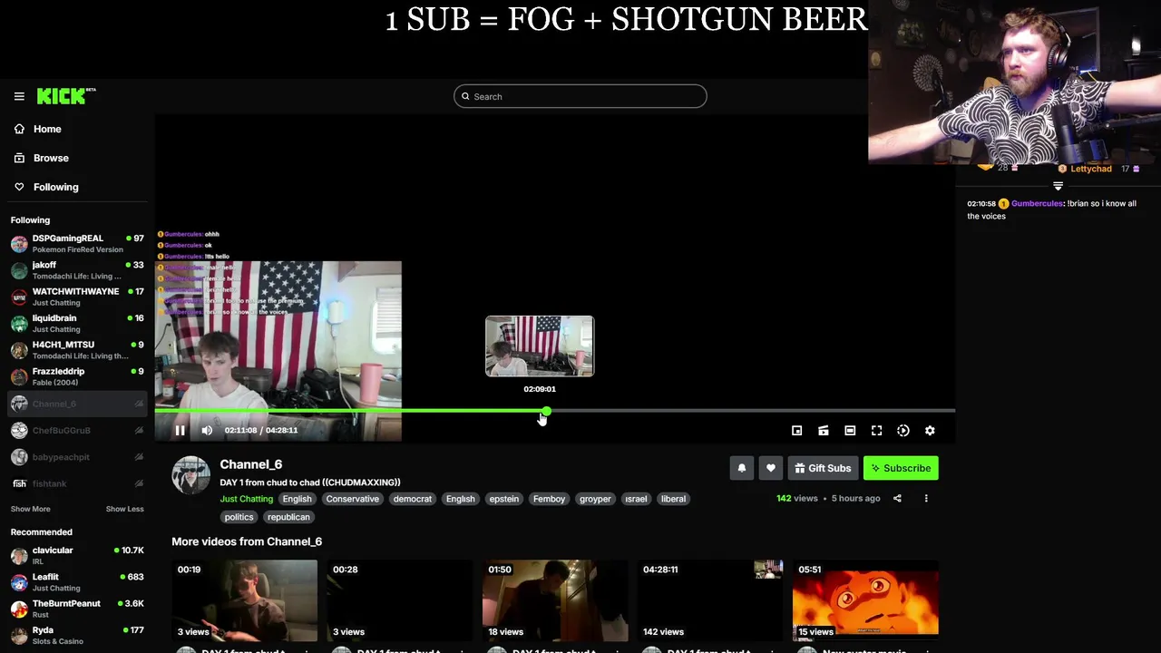1161x653 pixels.
Task: Collapse following list with Show Less
Action: click(124, 509)
